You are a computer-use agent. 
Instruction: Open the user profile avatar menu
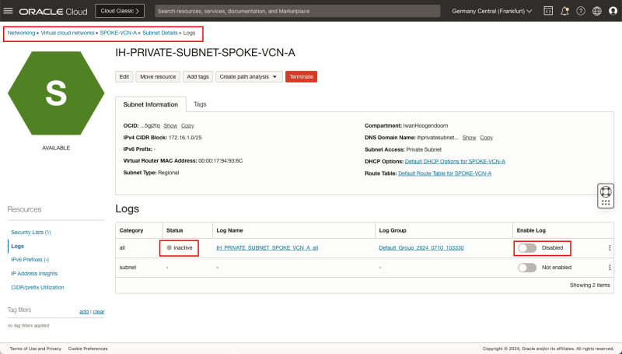(613, 12)
